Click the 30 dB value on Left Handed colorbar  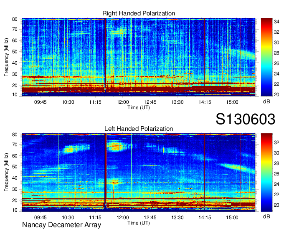[276, 153]
